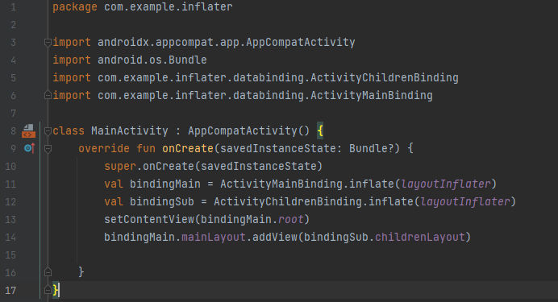Click the fold end marker on line 16
This screenshot has height=302, width=558.
[x=48, y=272]
